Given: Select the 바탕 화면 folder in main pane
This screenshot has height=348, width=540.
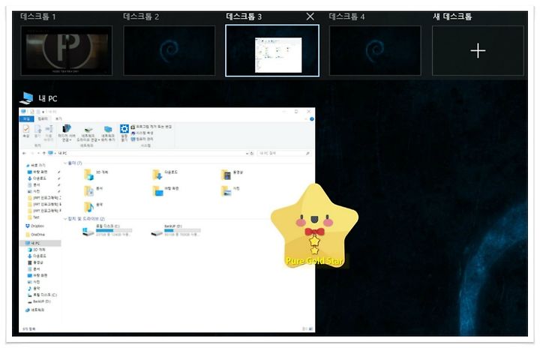Looking at the screenshot, I should (166, 190).
